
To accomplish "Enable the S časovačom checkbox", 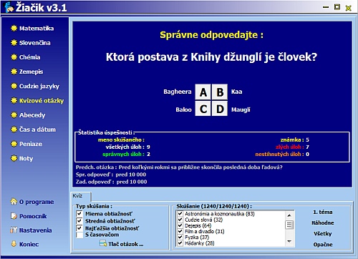I will 79,235.
